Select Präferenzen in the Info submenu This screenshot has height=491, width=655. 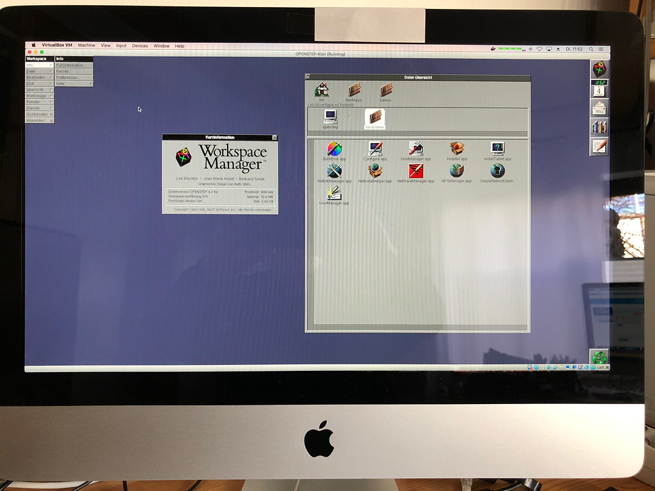coord(70,77)
